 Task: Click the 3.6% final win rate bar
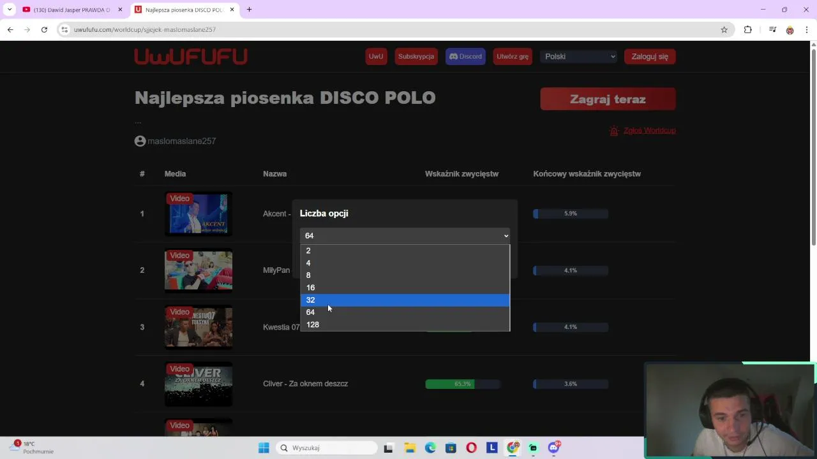571,384
